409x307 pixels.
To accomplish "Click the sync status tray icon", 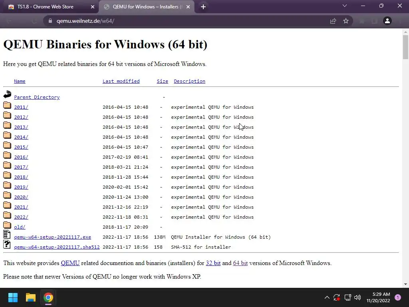I will 337,297.
